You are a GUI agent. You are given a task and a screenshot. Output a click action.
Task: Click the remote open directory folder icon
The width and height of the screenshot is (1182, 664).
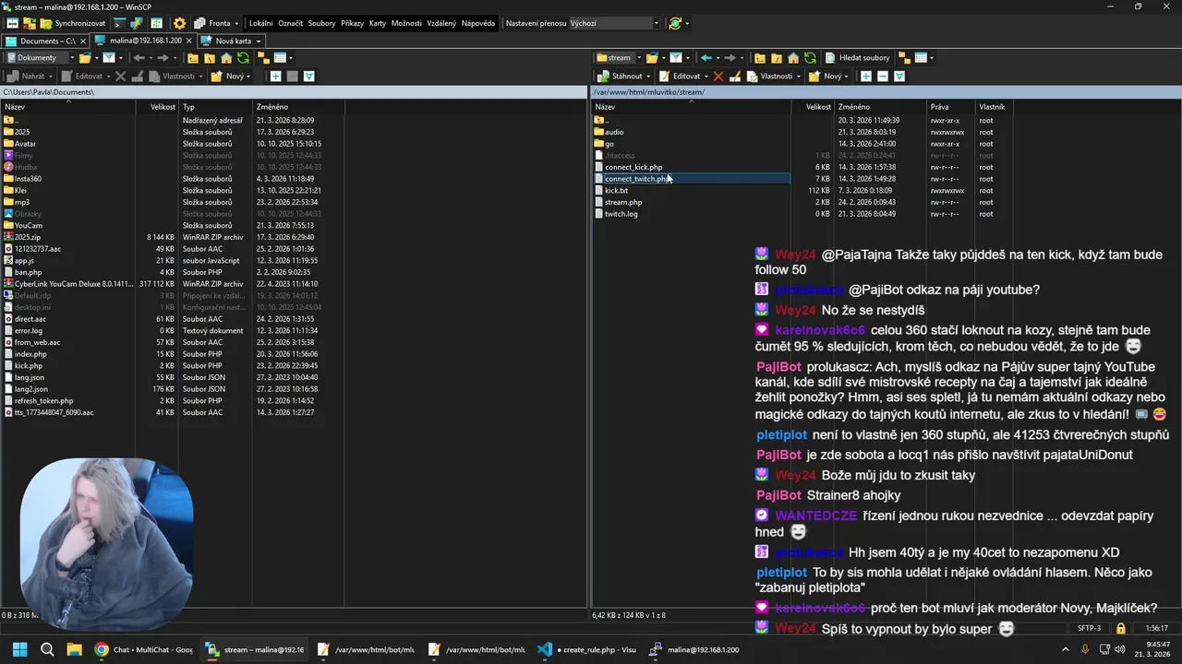[x=652, y=57]
